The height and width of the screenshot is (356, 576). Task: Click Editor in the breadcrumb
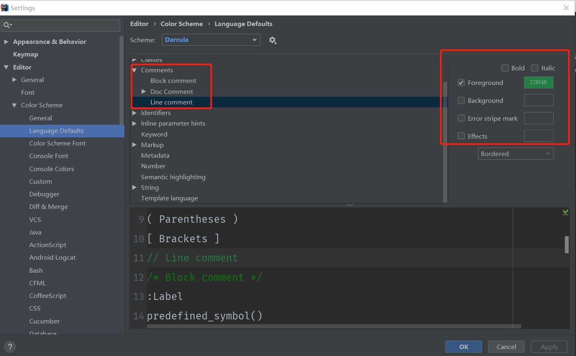[139, 24]
